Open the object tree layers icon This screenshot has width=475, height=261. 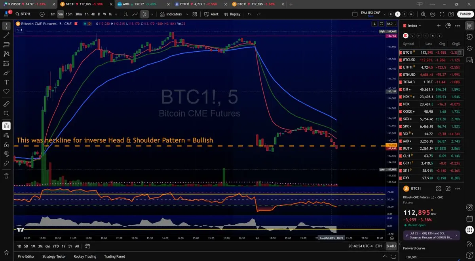[469, 49]
